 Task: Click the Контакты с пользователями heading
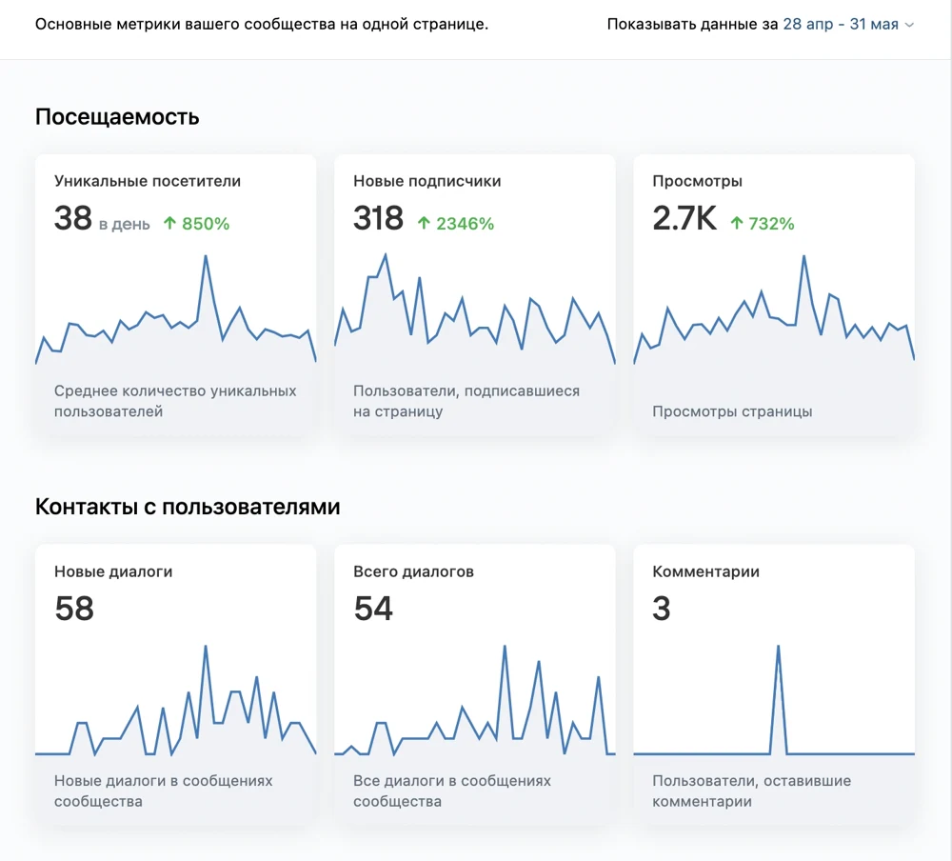click(188, 507)
